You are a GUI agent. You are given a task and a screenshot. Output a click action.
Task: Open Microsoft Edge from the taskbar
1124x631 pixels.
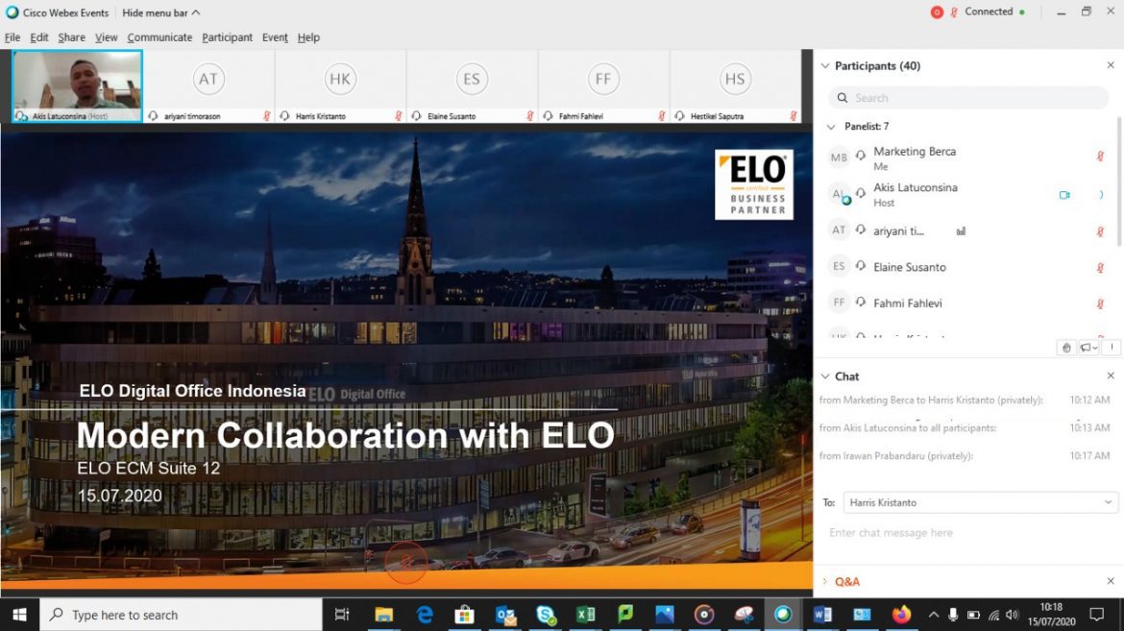pyautogui.click(x=425, y=615)
